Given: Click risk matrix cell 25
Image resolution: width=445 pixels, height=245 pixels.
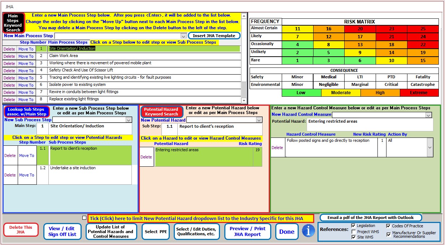Looking at the screenshot, I should coord(423,29).
